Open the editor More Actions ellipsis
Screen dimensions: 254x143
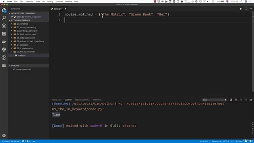pos(251,9)
